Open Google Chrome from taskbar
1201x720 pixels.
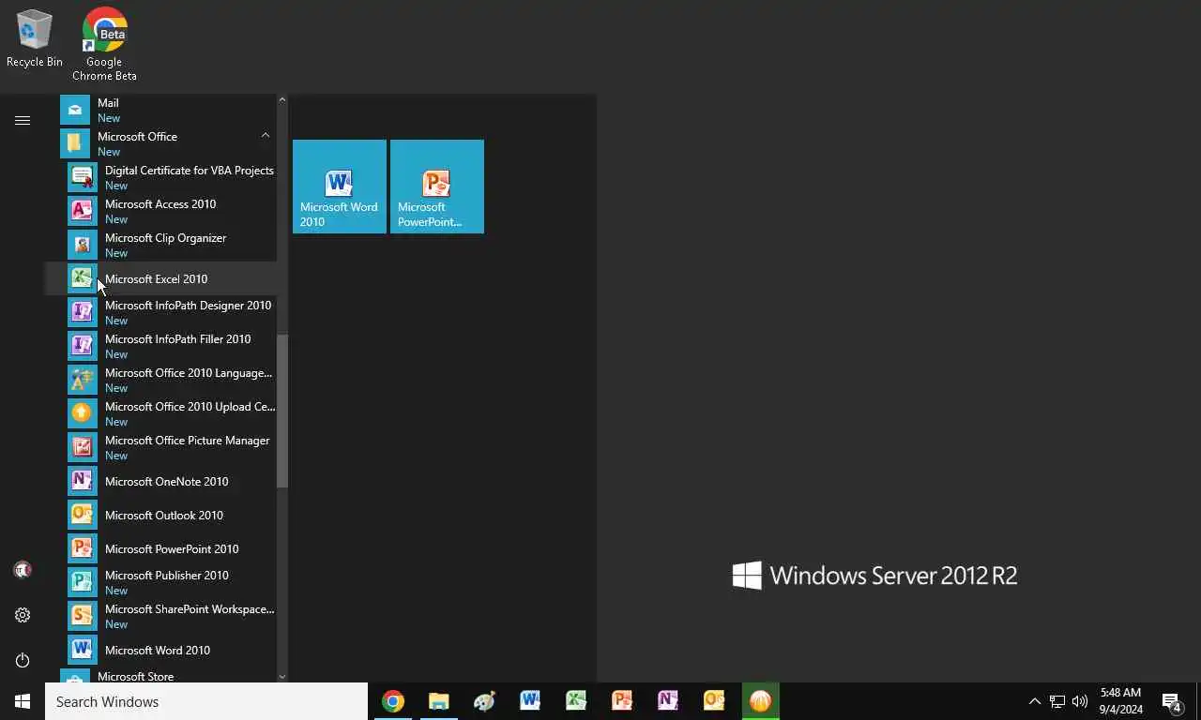393,701
